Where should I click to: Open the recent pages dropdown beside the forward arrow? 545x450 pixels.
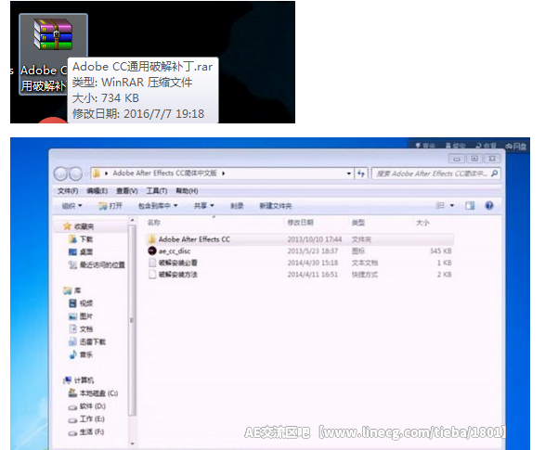pos(85,174)
